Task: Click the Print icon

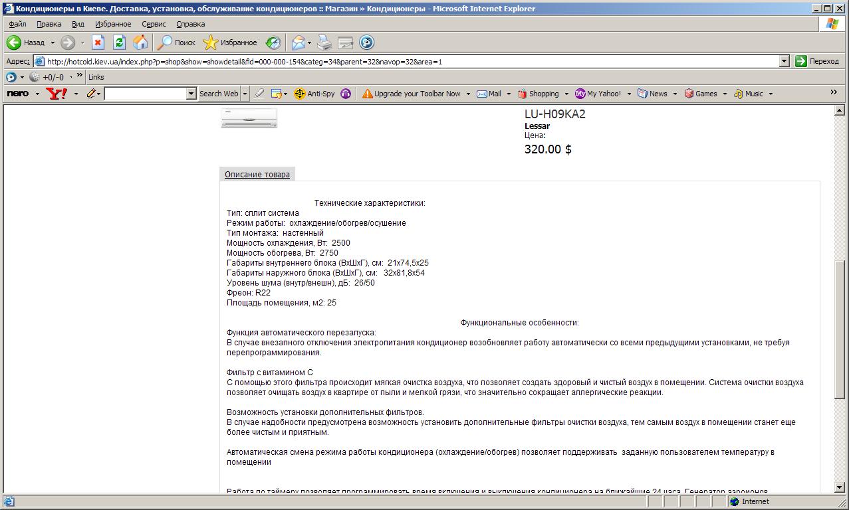Action: click(x=324, y=42)
